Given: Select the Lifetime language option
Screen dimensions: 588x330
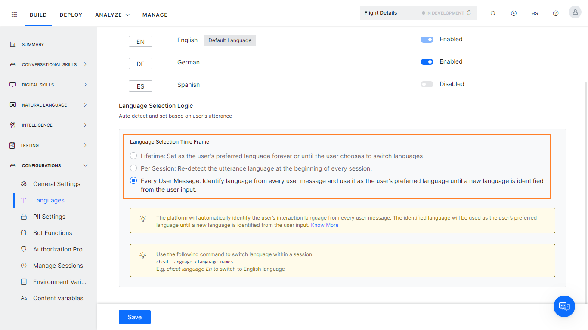Looking at the screenshot, I should (x=133, y=156).
